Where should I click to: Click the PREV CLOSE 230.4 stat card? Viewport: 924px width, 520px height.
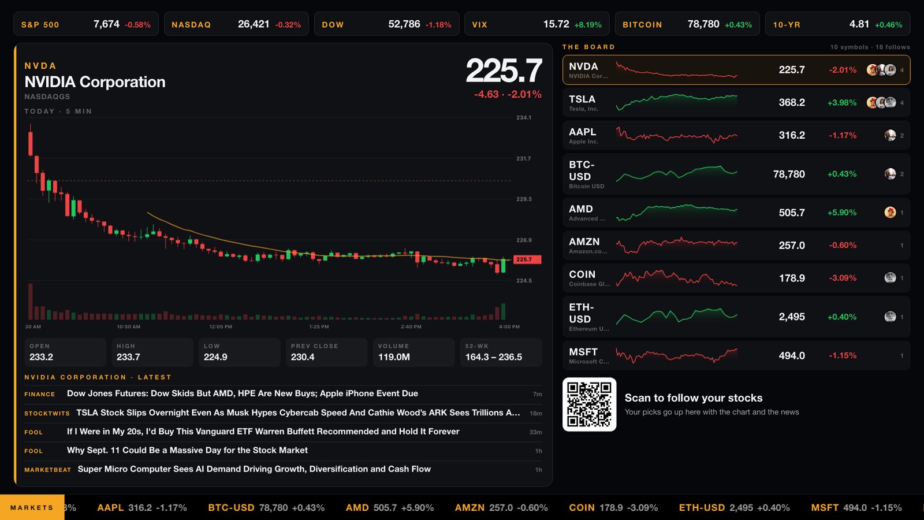click(x=327, y=352)
